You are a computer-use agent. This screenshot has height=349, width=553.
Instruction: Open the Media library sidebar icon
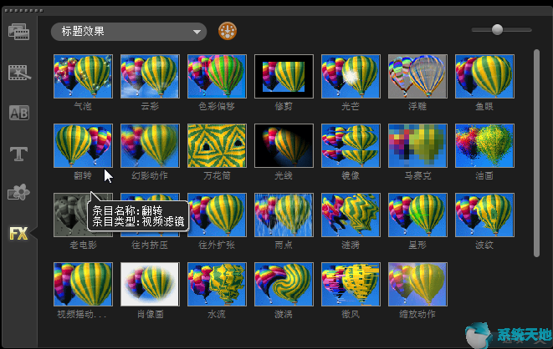(19, 32)
